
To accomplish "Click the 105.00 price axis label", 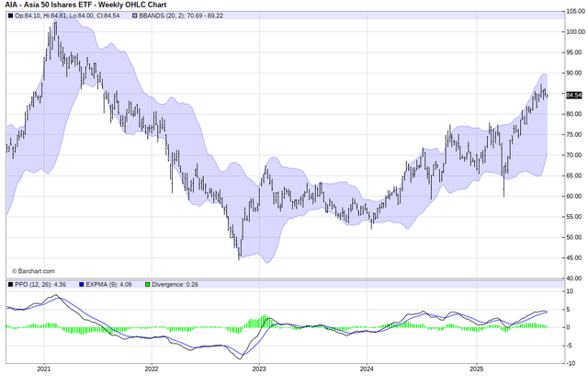I will (x=576, y=12).
